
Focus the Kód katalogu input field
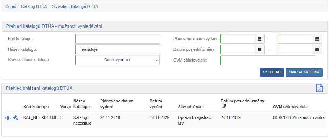(x=117, y=39)
